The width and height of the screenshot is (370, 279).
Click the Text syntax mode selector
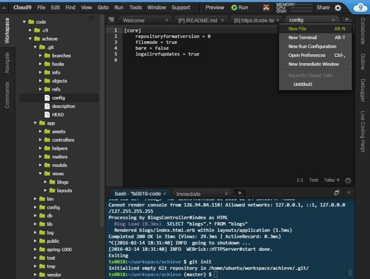pyautogui.click(x=314, y=180)
